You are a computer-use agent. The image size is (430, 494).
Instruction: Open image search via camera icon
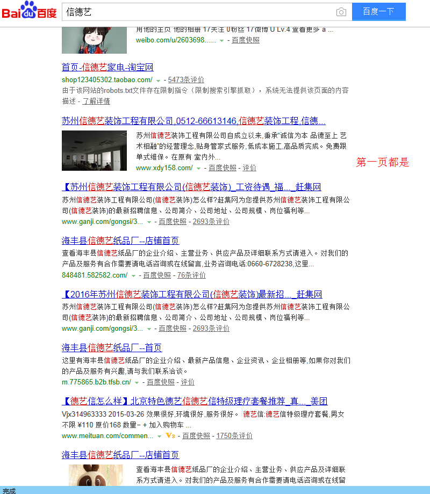pos(341,12)
